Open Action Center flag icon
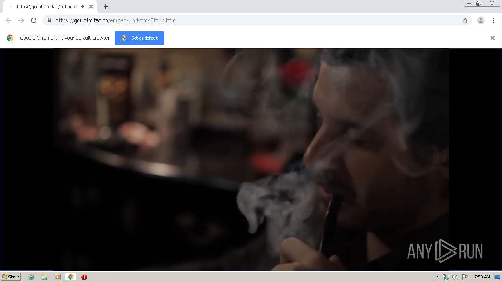This screenshot has height=282, width=502. tap(465, 277)
